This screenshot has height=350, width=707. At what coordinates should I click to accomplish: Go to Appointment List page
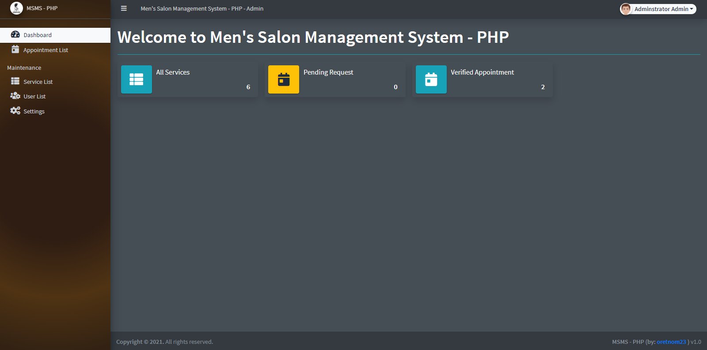(55, 50)
